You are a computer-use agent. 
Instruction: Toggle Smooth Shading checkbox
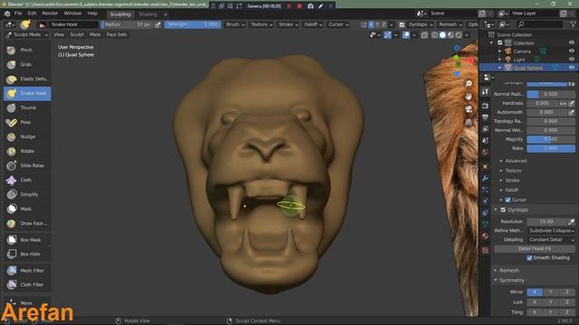point(529,258)
